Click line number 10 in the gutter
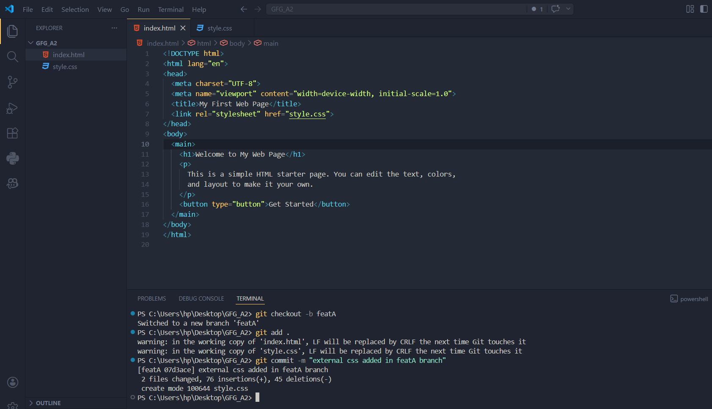This screenshot has height=409, width=712. [145, 144]
